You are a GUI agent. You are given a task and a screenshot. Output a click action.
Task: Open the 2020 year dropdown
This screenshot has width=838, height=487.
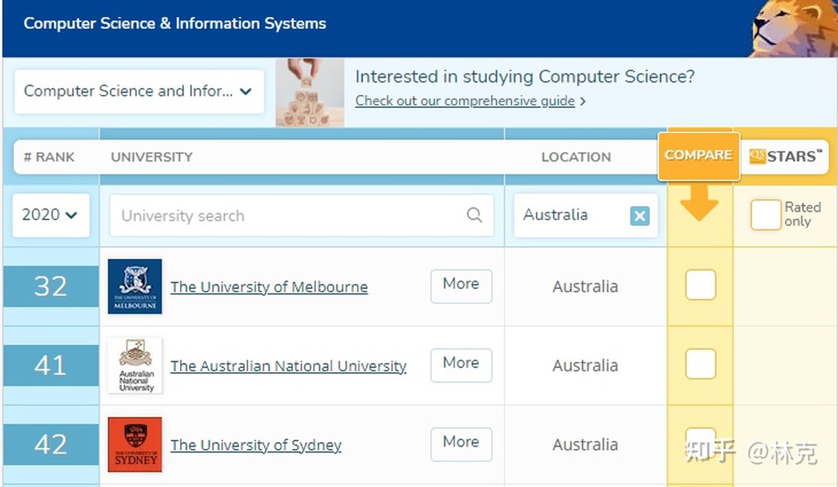(51, 215)
